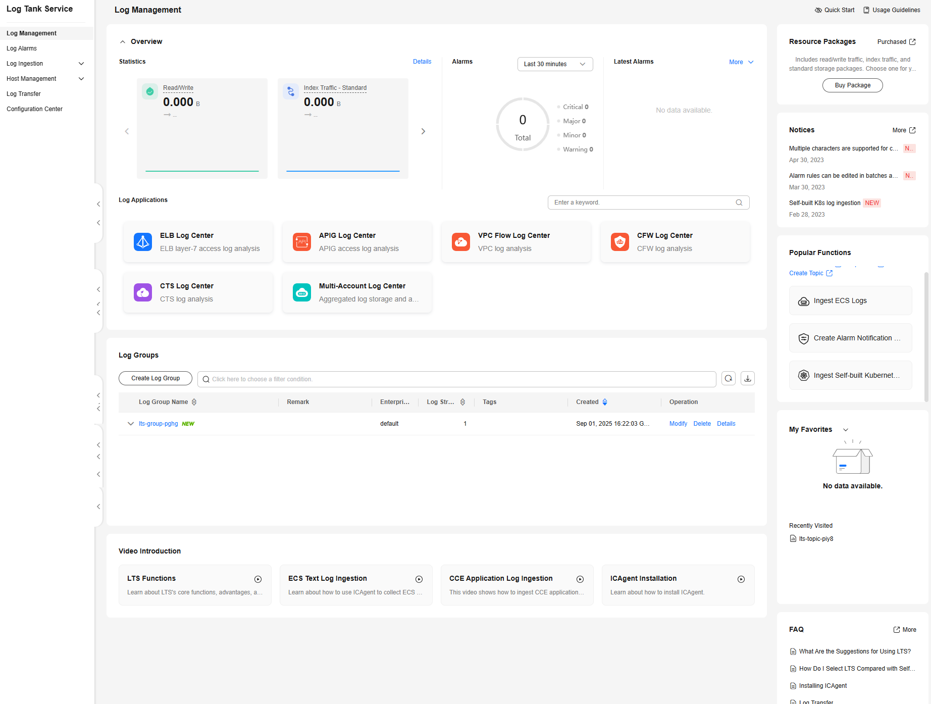Click the download icon for log groups

(x=748, y=378)
